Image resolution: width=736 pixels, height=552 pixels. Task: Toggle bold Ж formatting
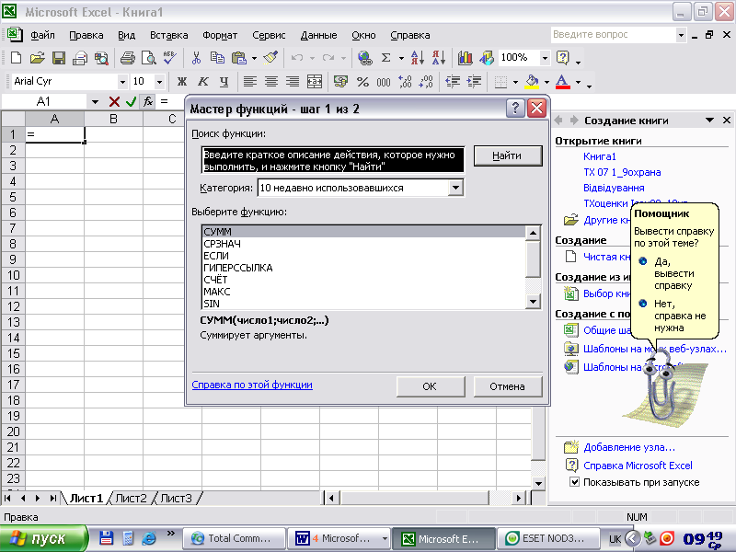pyautogui.click(x=181, y=82)
